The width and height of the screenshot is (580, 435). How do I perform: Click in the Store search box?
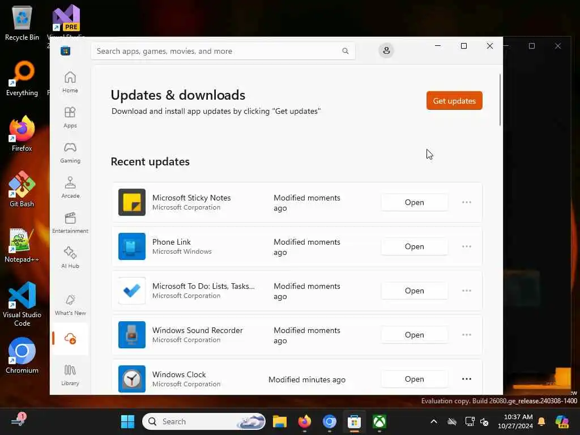point(223,51)
